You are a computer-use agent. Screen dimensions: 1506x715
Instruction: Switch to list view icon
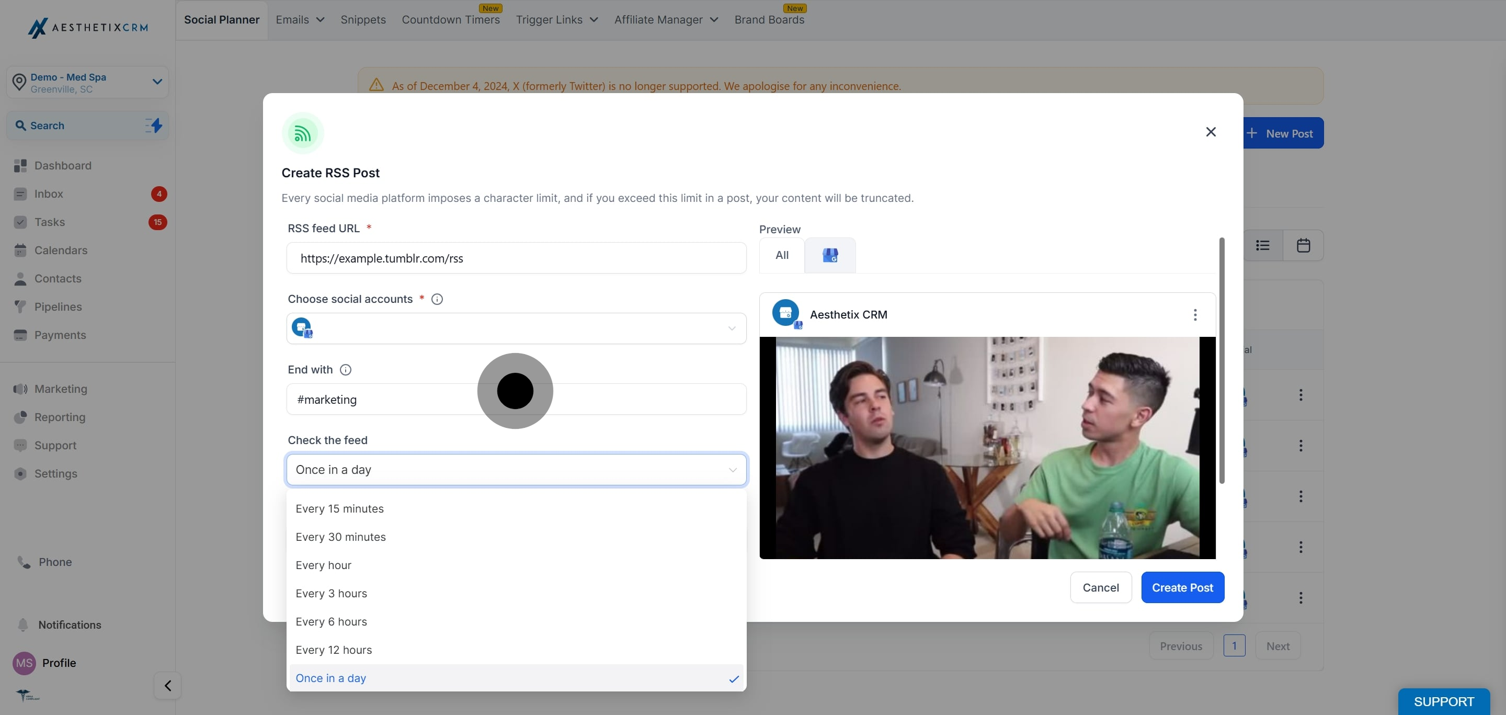click(x=1263, y=245)
